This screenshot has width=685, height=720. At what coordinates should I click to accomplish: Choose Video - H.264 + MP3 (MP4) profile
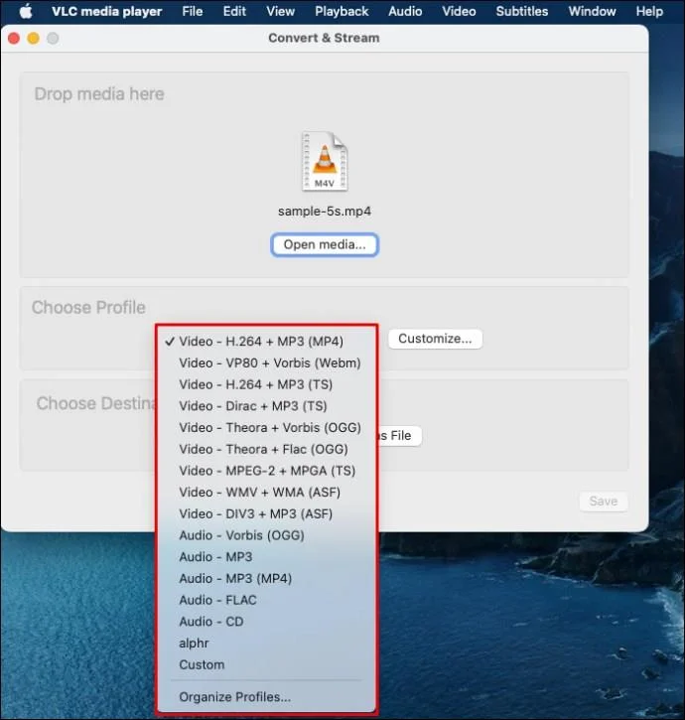pos(266,342)
